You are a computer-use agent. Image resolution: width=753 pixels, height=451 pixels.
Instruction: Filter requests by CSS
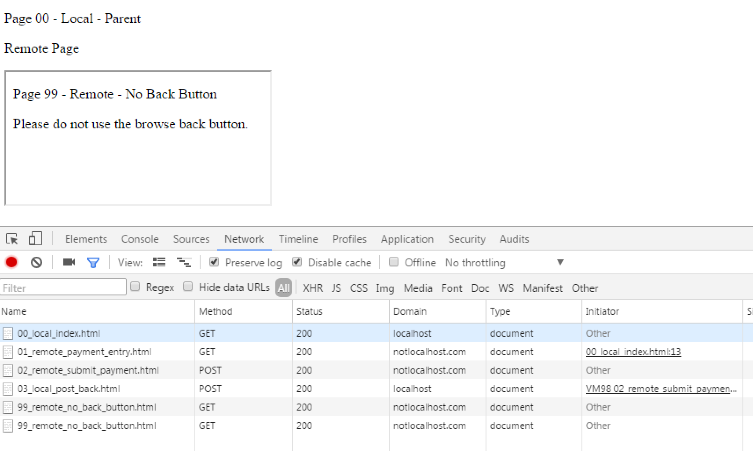(358, 288)
